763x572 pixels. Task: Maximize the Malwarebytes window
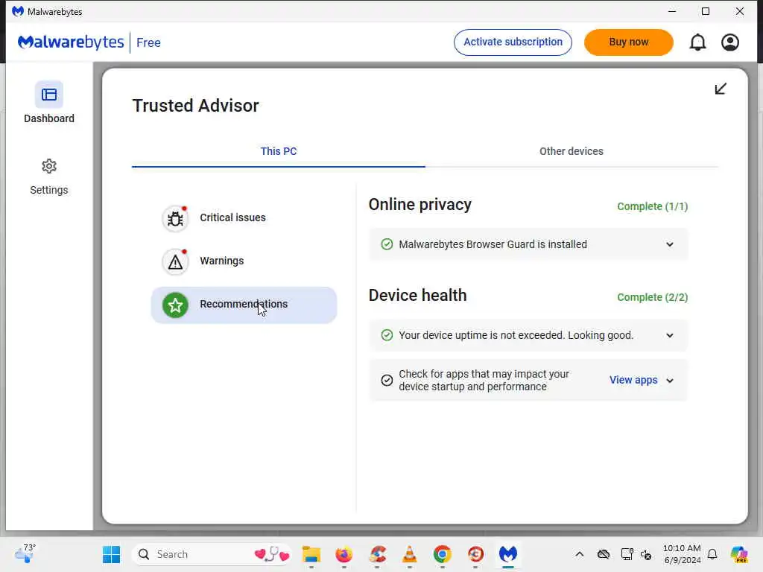coord(706,11)
